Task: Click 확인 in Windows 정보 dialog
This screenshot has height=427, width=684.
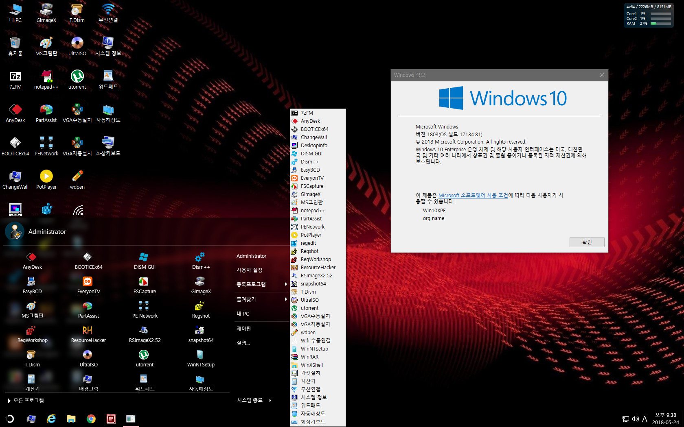Action: pos(587,242)
